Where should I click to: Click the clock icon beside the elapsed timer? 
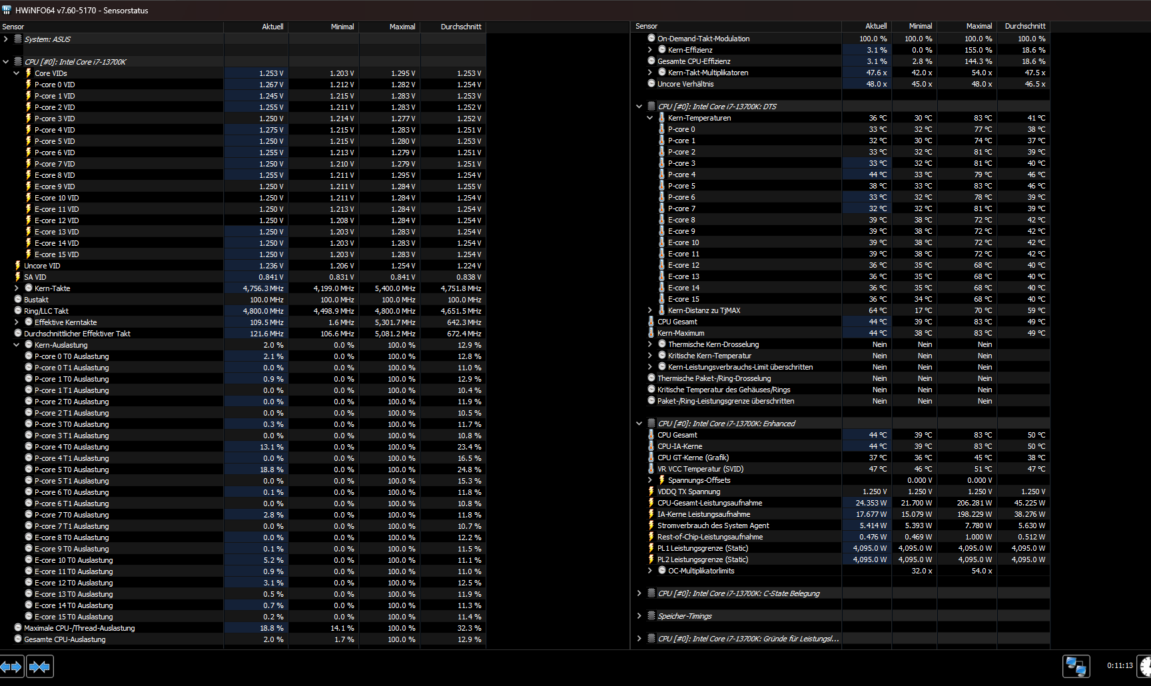pos(1146,666)
